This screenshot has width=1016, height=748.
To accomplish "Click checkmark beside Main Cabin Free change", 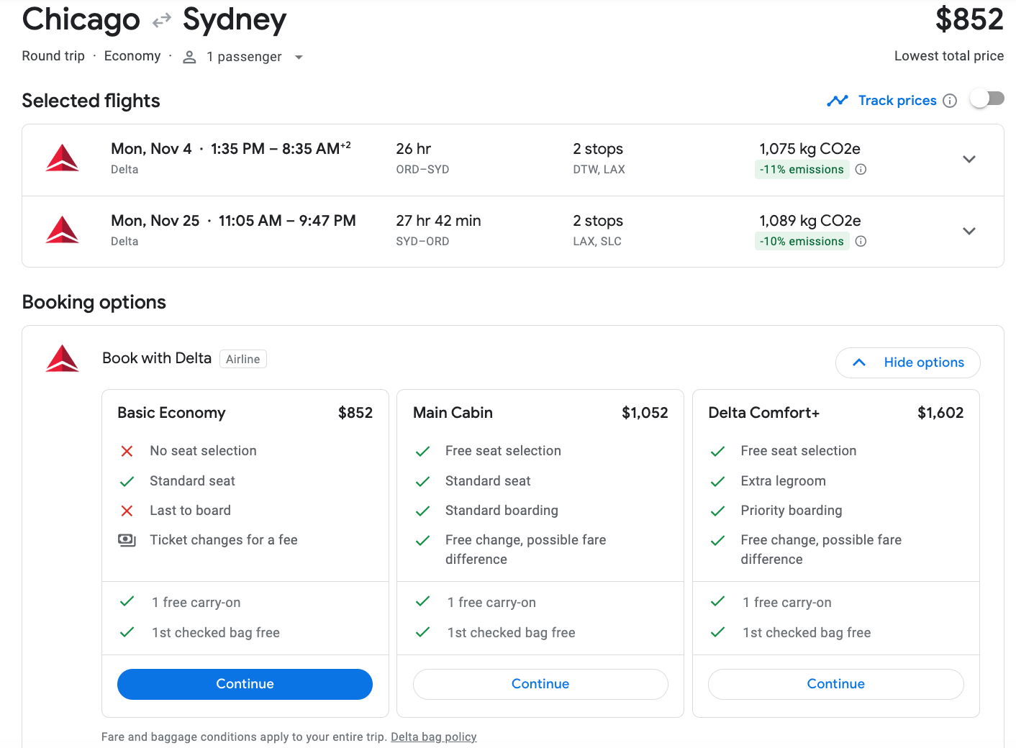I will [x=423, y=540].
